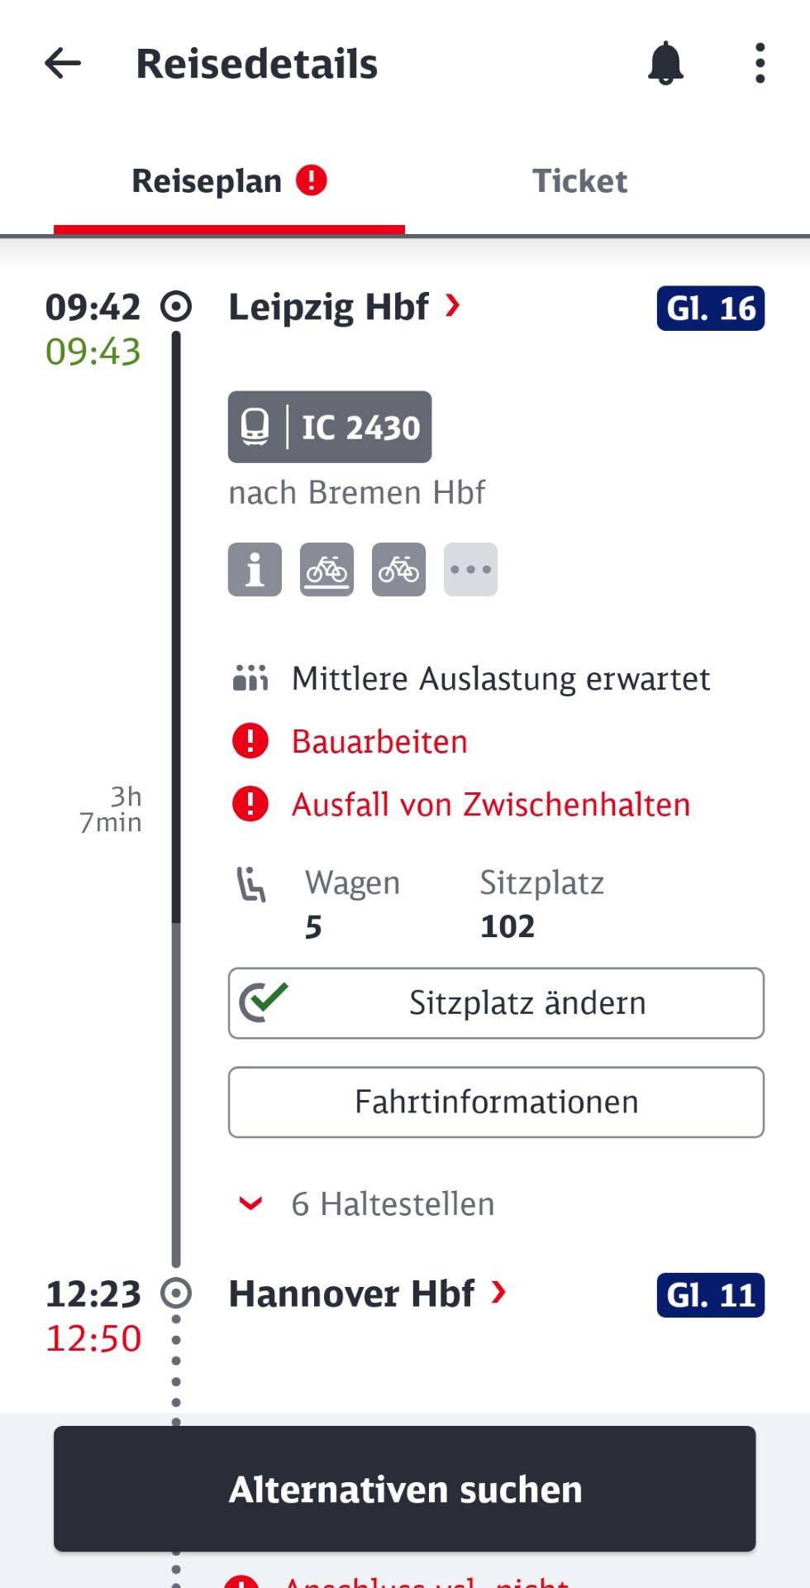This screenshot has width=810, height=1588.
Task: Tap the first bicycle reservation icon
Action: tap(326, 570)
